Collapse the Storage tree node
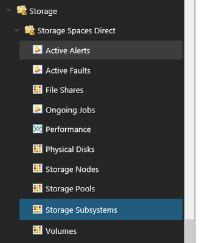This screenshot has width=222, height=243. pyautogui.click(x=9, y=10)
